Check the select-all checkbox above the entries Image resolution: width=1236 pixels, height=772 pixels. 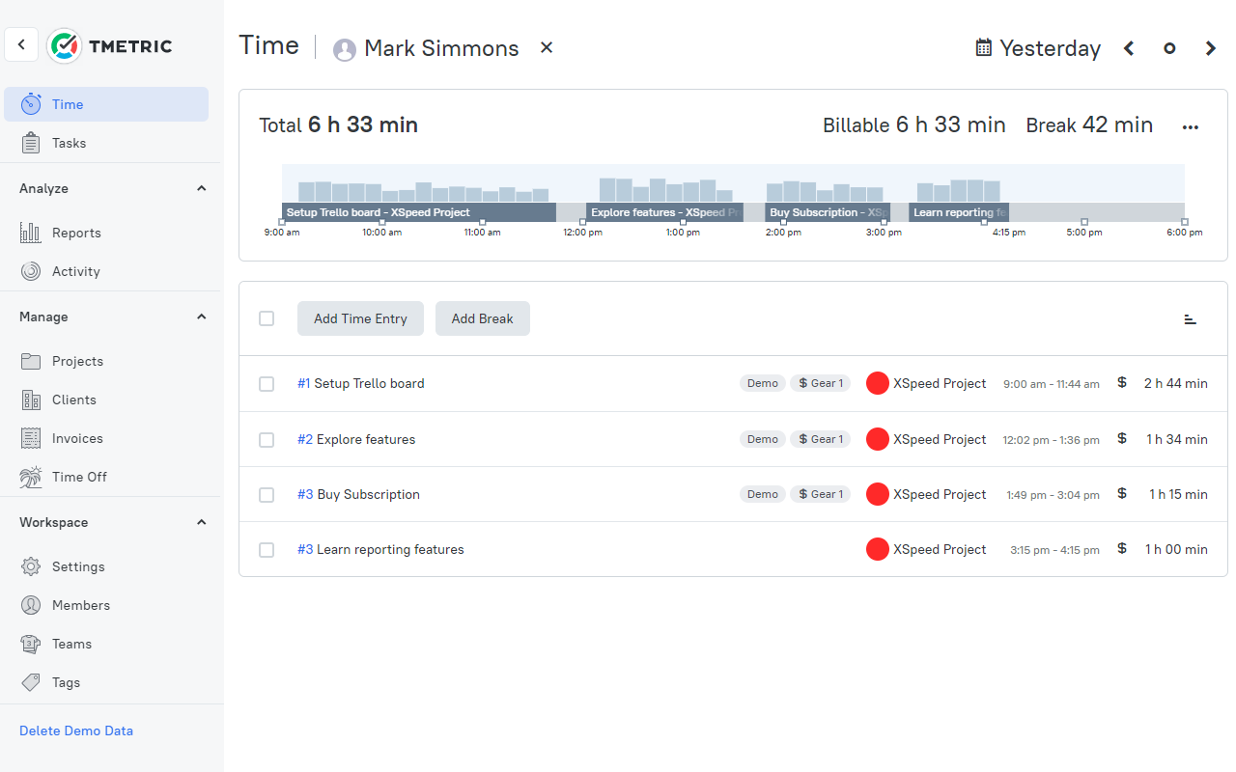point(267,317)
